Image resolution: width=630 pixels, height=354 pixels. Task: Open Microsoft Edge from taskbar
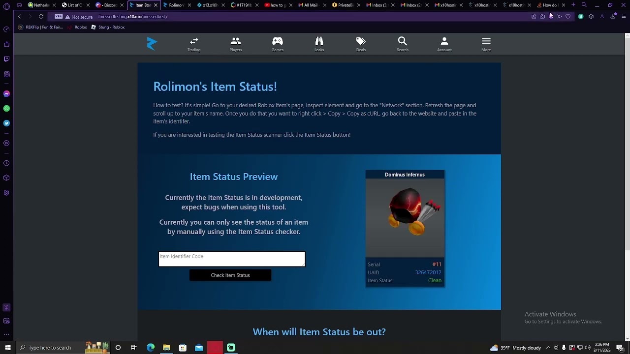pos(151,348)
